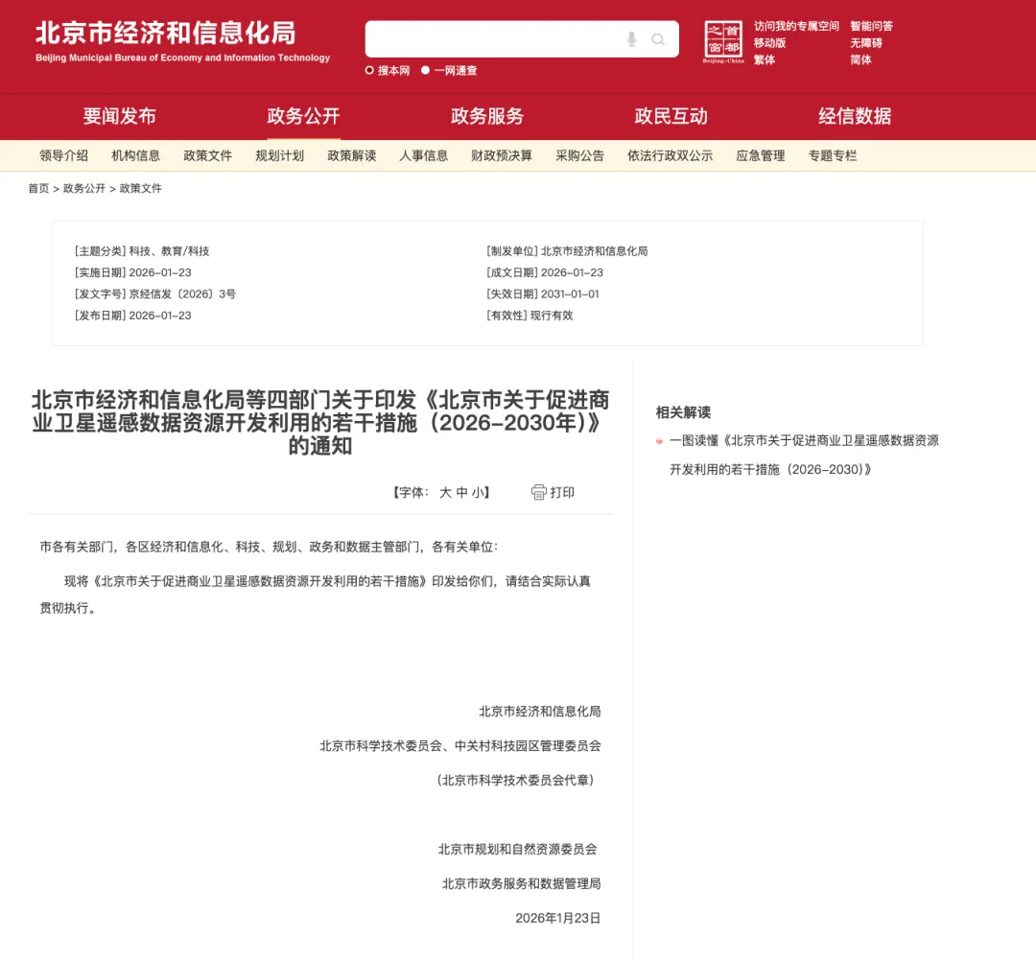Go to 政策文件 submenu item
Image resolution: width=1036 pixels, height=960 pixels.
pos(207,156)
